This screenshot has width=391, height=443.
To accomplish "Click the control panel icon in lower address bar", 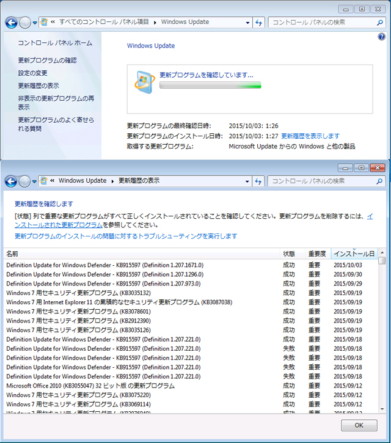I will (45, 181).
